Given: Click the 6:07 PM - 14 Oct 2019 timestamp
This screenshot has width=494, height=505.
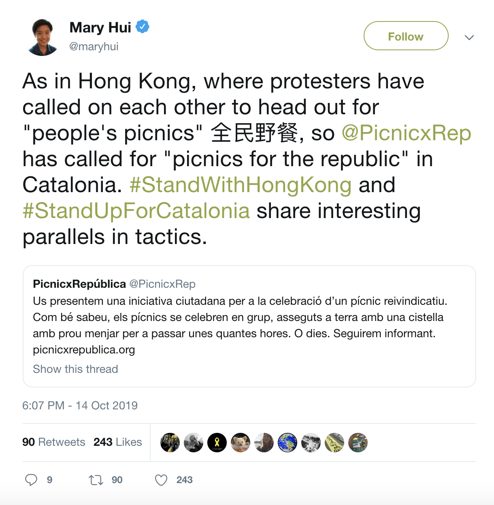Looking at the screenshot, I should click(x=80, y=406).
